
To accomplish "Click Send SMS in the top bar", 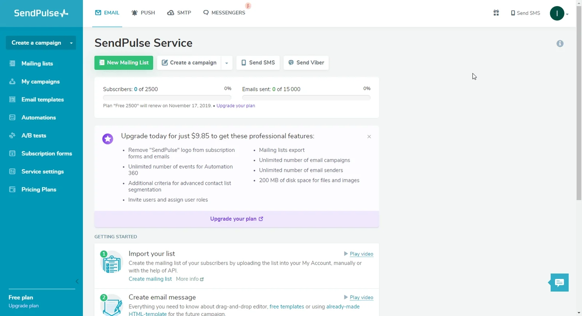I will click(x=525, y=13).
